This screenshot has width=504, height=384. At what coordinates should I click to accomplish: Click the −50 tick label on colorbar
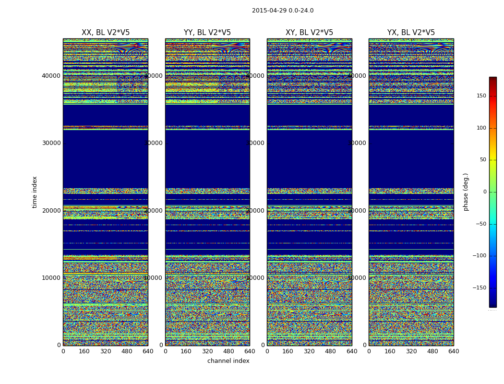[481, 224]
